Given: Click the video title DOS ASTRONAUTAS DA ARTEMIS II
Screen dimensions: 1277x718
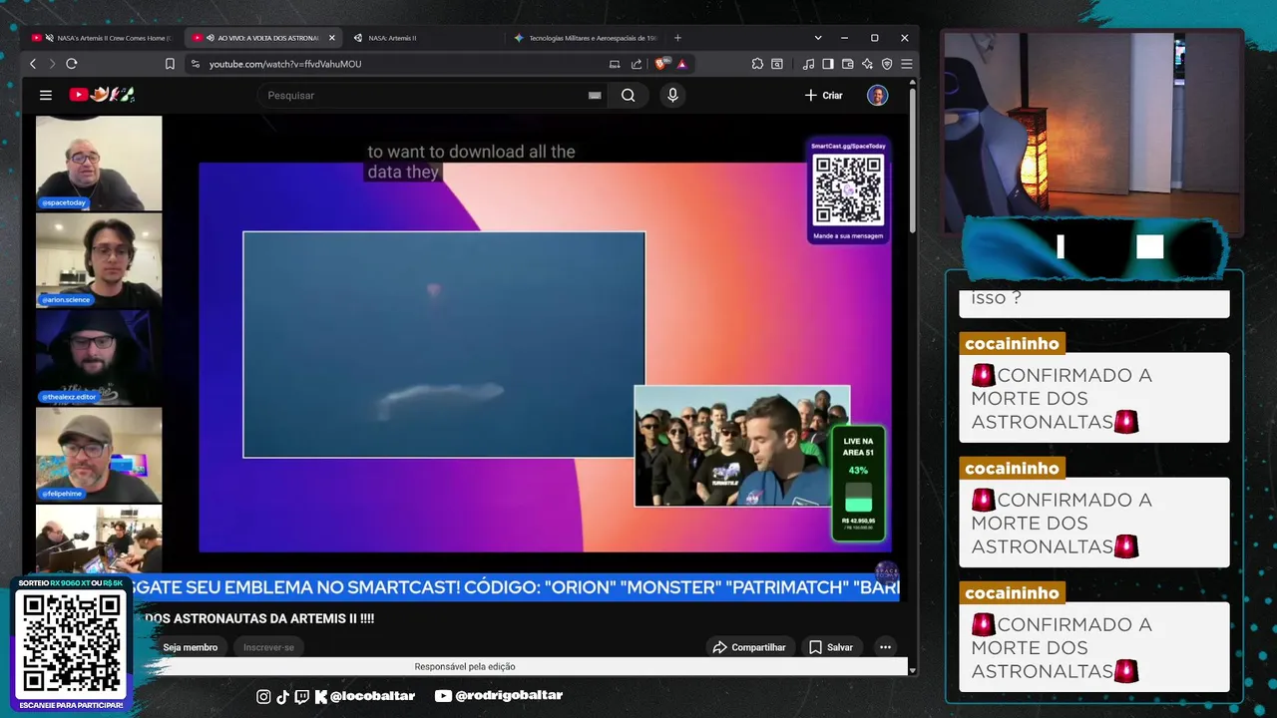Looking at the screenshot, I should coord(259,618).
